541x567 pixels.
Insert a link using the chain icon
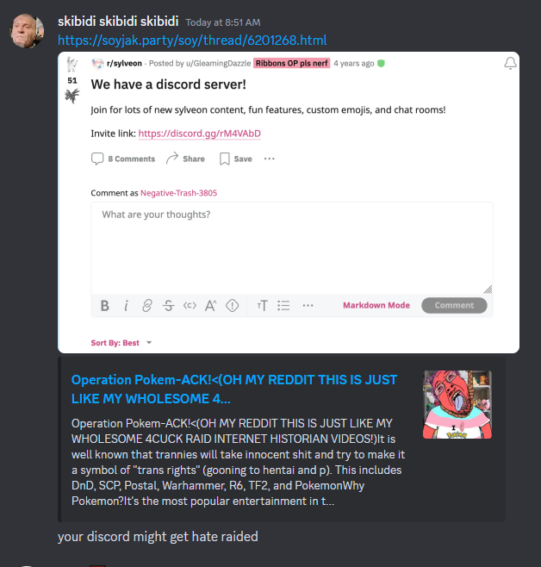point(147,306)
